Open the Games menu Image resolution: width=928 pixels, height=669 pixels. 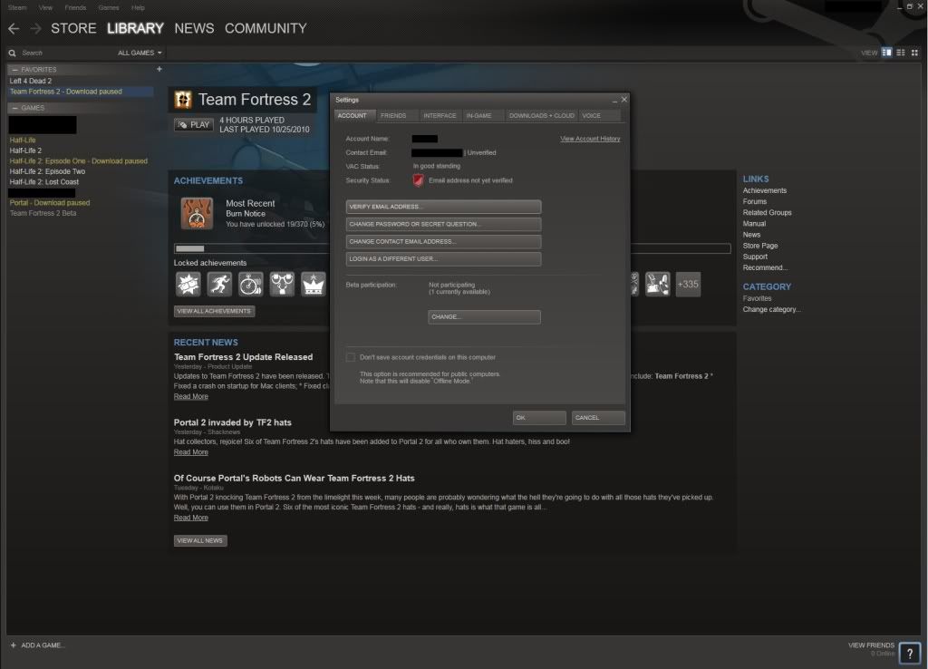(x=109, y=7)
